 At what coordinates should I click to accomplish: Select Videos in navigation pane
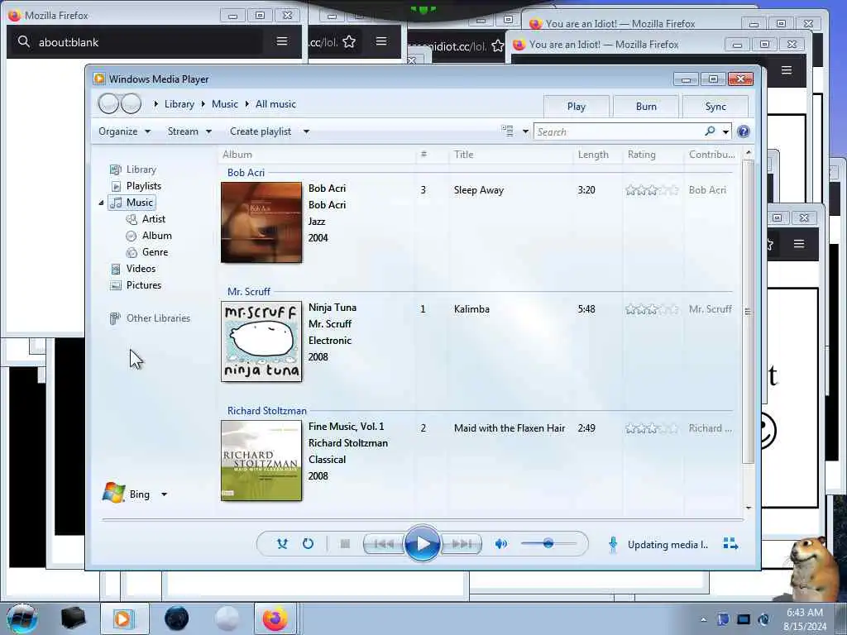click(141, 269)
